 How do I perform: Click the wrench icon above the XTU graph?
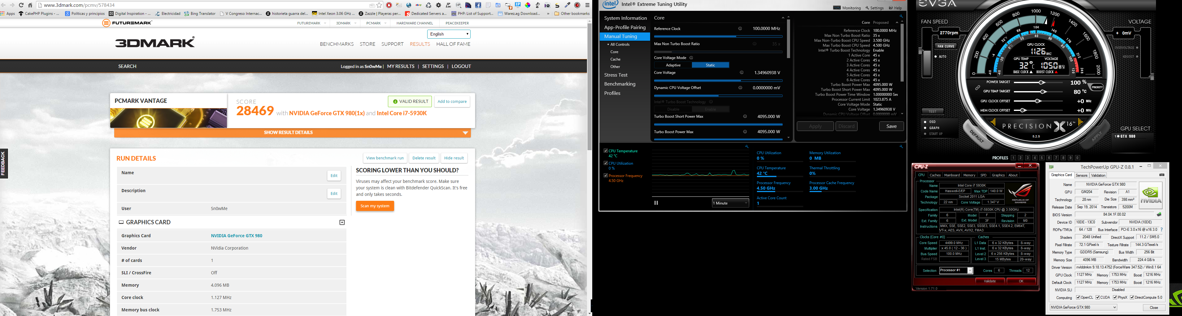pos(747,146)
